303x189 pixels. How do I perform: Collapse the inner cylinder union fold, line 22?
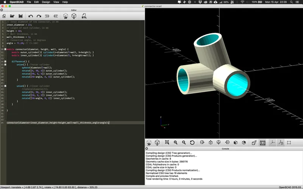tap(5, 86)
